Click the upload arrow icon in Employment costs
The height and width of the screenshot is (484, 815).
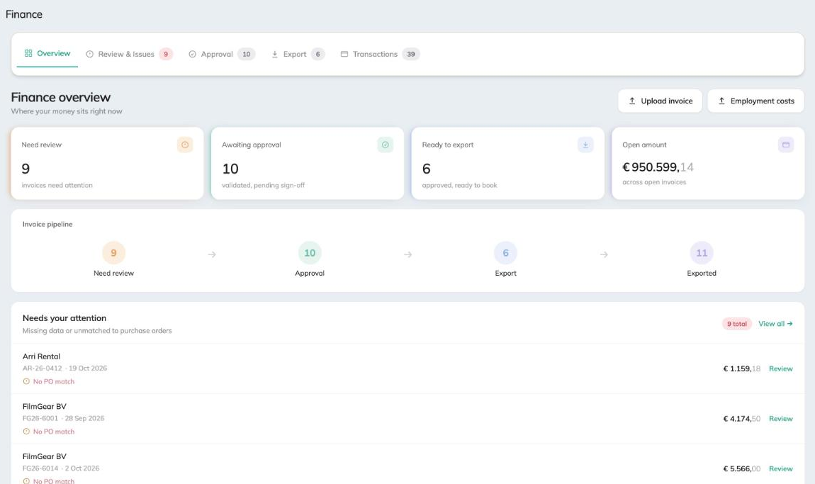pyautogui.click(x=721, y=101)
